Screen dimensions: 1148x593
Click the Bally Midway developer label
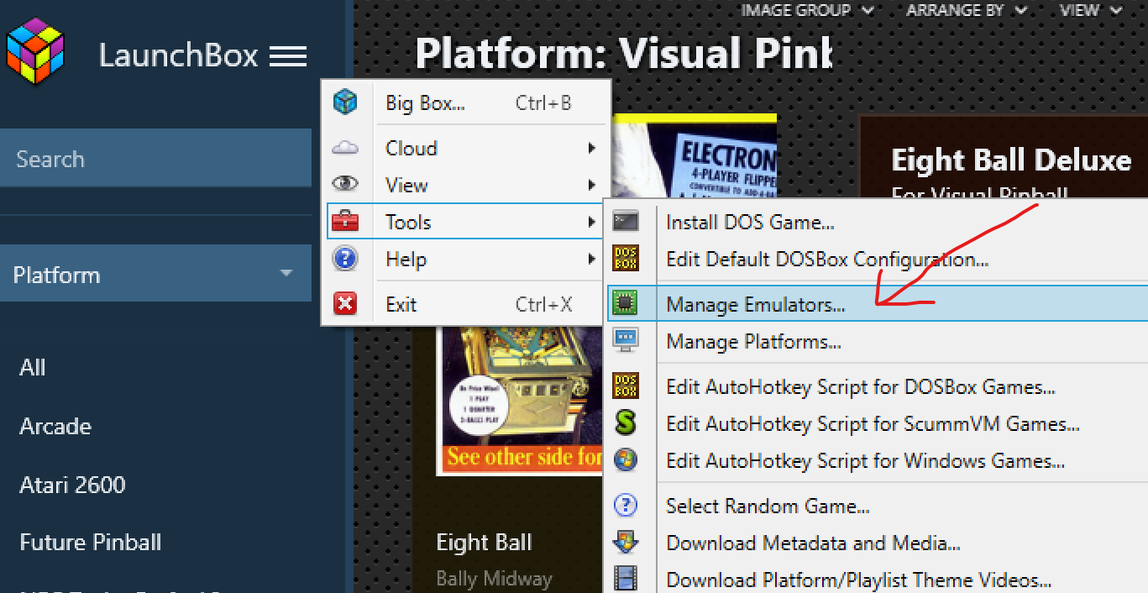click(x=494, y=579)
